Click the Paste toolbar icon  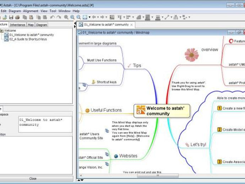coord(31,17)
